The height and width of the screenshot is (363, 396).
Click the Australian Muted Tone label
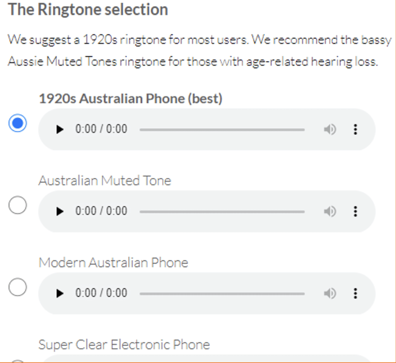[105, 181]
